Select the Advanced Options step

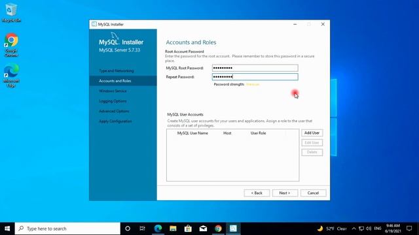pos(114,111)
